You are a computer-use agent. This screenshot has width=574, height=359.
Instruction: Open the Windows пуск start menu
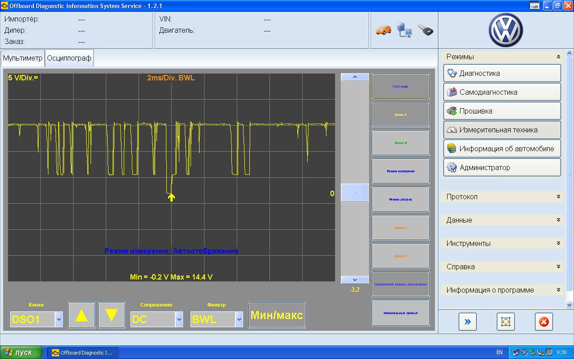click(22, 352)
